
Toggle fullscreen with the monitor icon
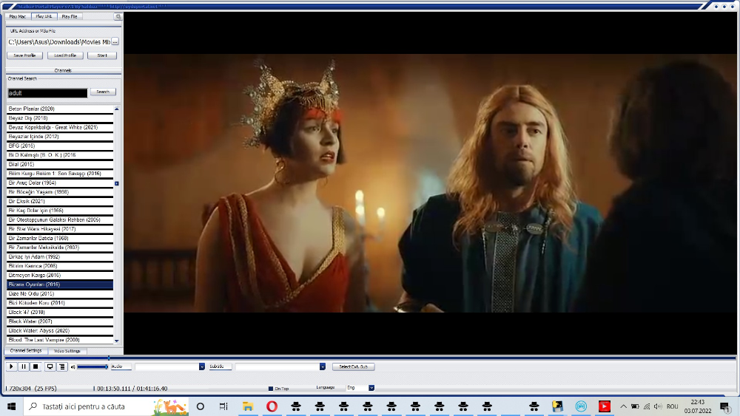click(x=50, y=366)
